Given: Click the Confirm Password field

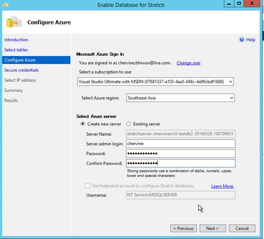Looking at the screenshot, I should click(181, 163).
